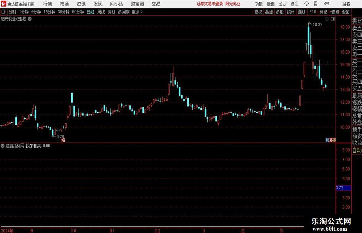Open the F10 company info
This screenshot has height=233, width=362.
[313, 12]
